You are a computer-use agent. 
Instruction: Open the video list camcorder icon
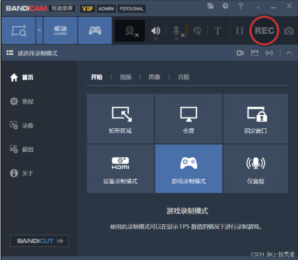coord(240,53)
